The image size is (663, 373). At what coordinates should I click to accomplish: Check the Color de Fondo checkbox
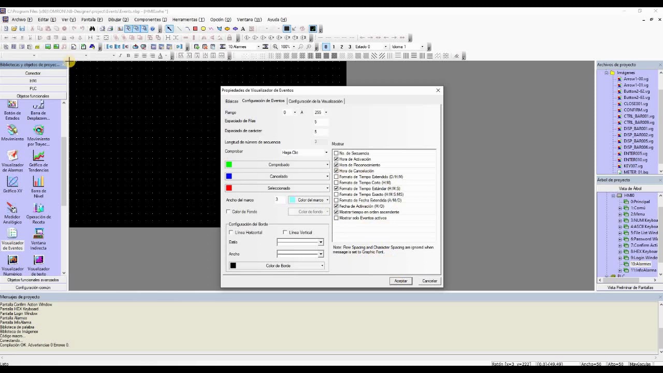coord(228,212)
